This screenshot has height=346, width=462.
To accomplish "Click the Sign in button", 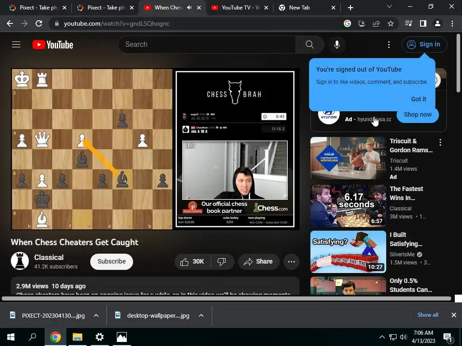I will 424,45.
